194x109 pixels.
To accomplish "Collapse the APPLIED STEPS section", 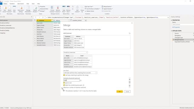I will coord(172,31).
